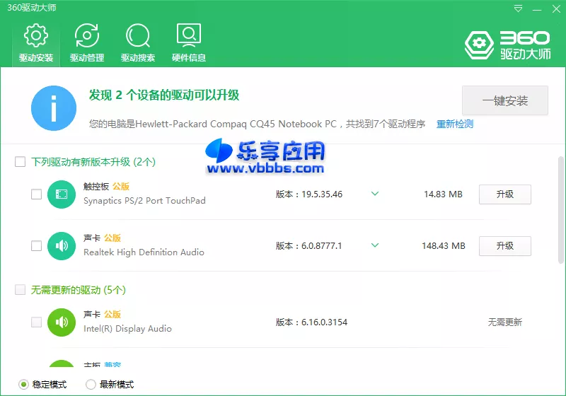Check the 无需更新的驱动 group checkbox
Viewport: 566px width, 396px height.
tap(21, 290)
